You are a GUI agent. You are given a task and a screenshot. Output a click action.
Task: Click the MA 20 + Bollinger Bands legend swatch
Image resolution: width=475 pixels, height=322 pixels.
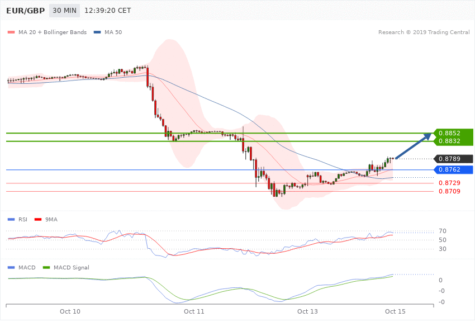point(11,32)
